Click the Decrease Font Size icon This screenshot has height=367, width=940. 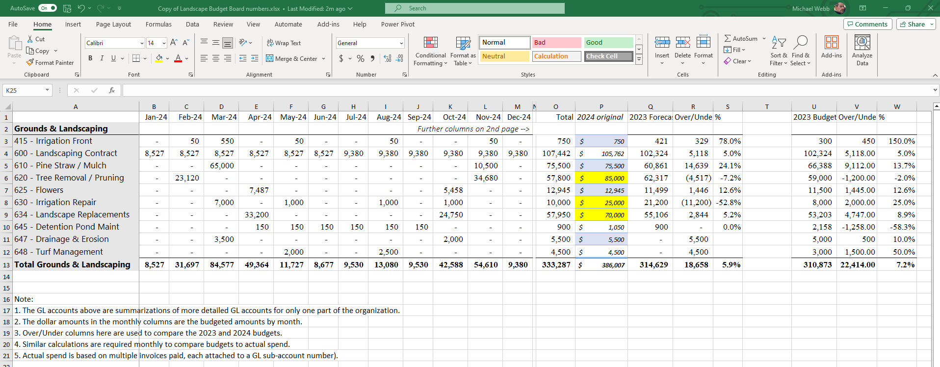click(x=186, y=43)
